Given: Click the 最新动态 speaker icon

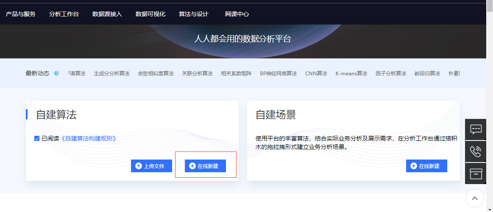Looking at the screenshot, I should [57, 74].
